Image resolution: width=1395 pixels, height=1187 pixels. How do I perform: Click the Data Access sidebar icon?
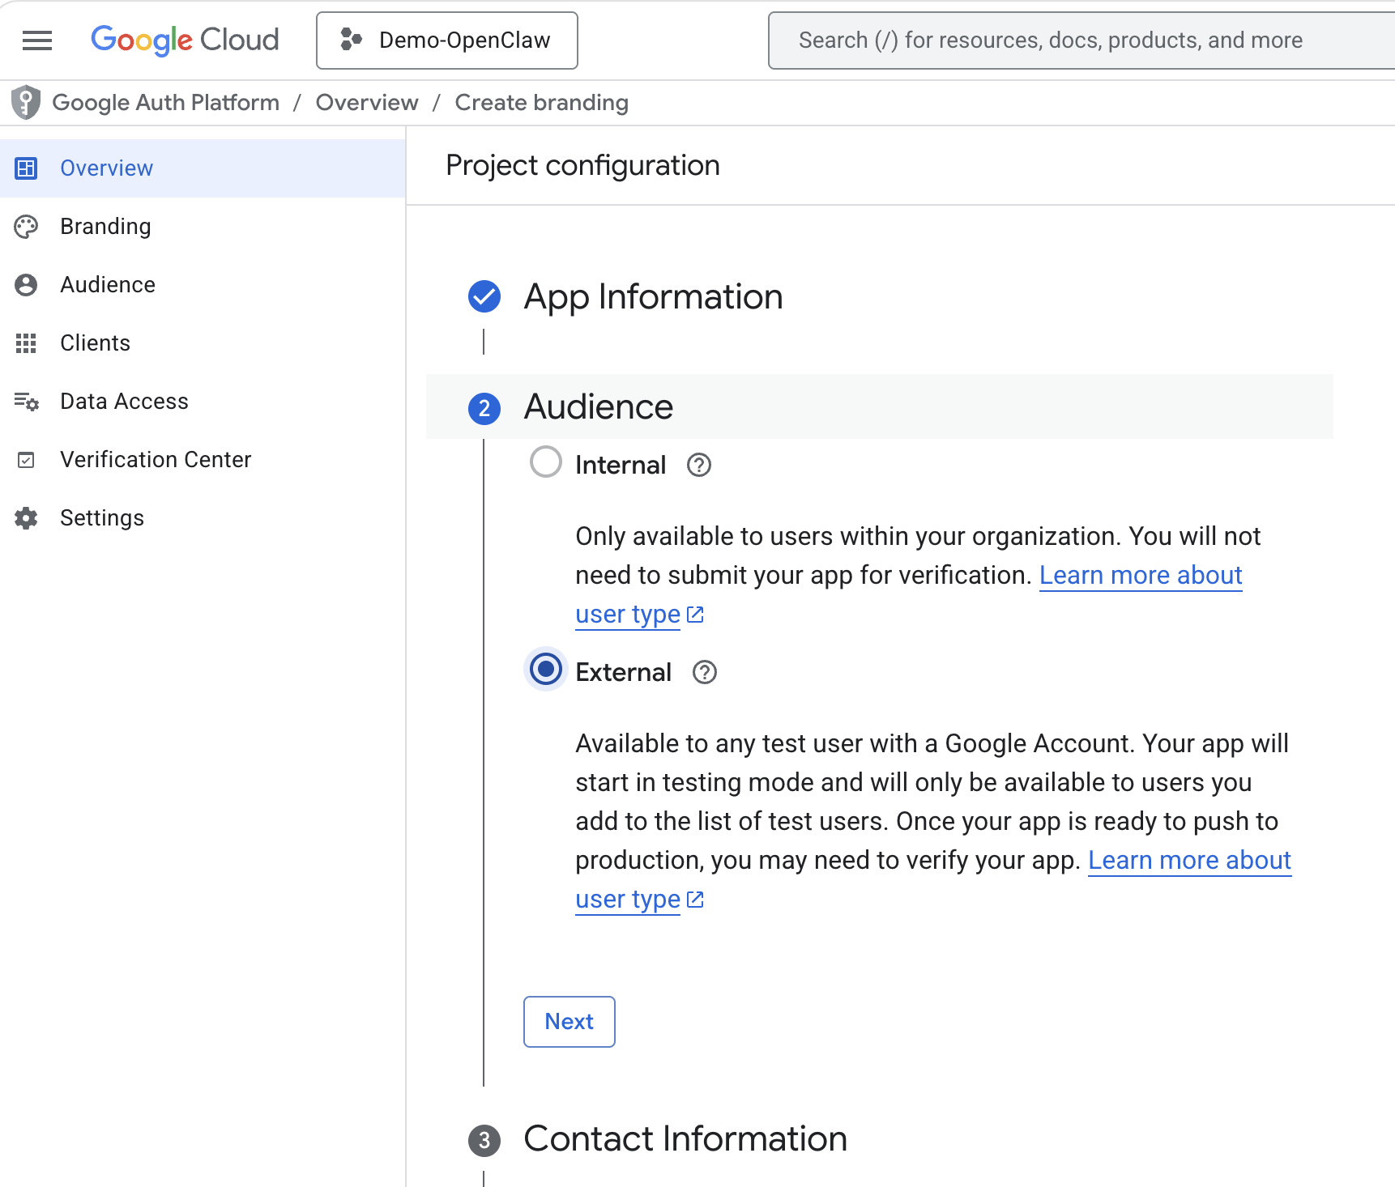click(x=27, y=401)
